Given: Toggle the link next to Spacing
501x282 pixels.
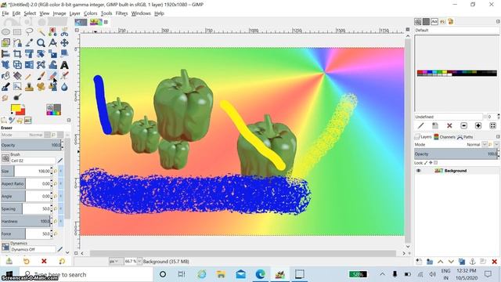Looking at the screenshot, I should point(61,208).
